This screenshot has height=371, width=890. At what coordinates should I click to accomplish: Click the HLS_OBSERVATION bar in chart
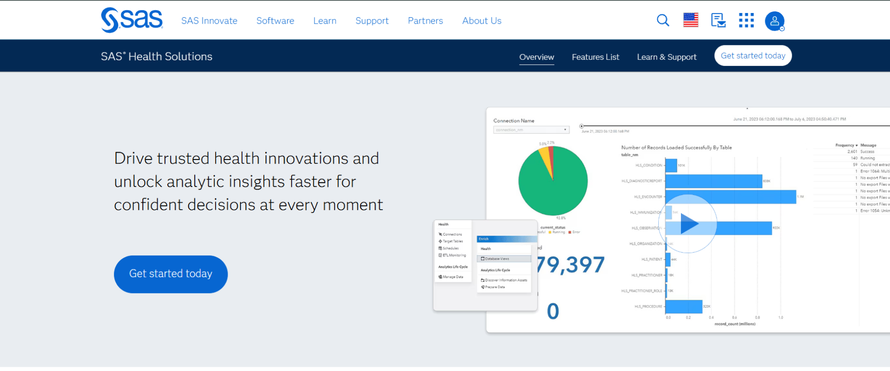[718, 228]
